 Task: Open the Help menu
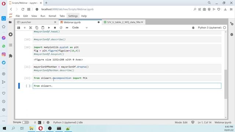coord(84,16)
